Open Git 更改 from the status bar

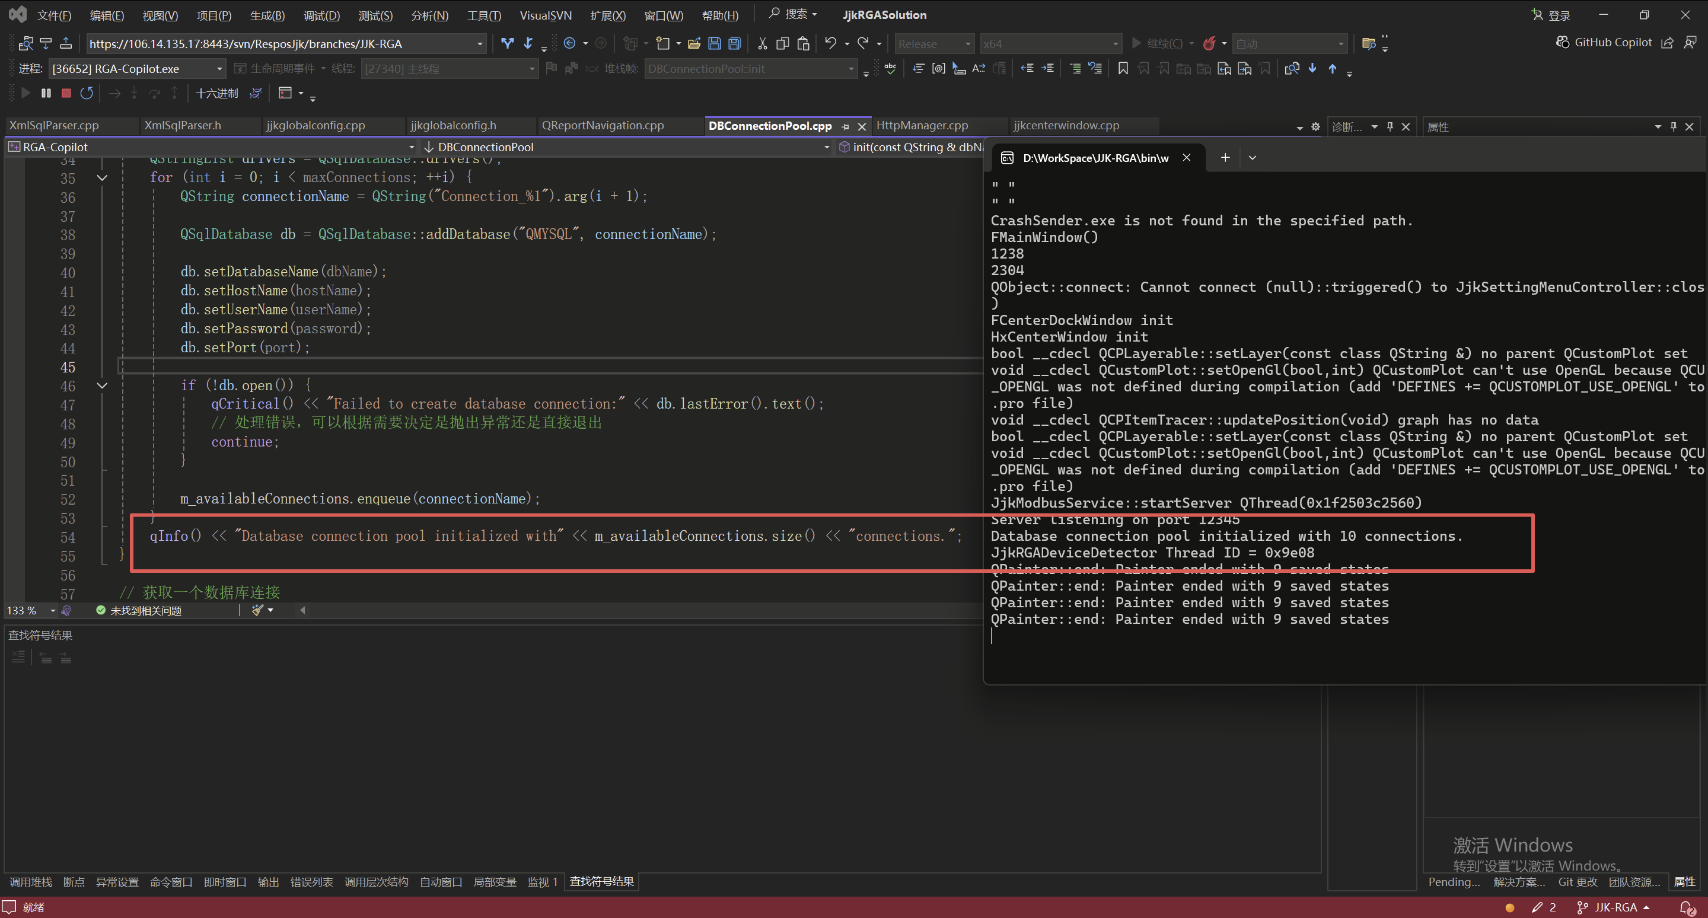click(x=1578, y=882)
